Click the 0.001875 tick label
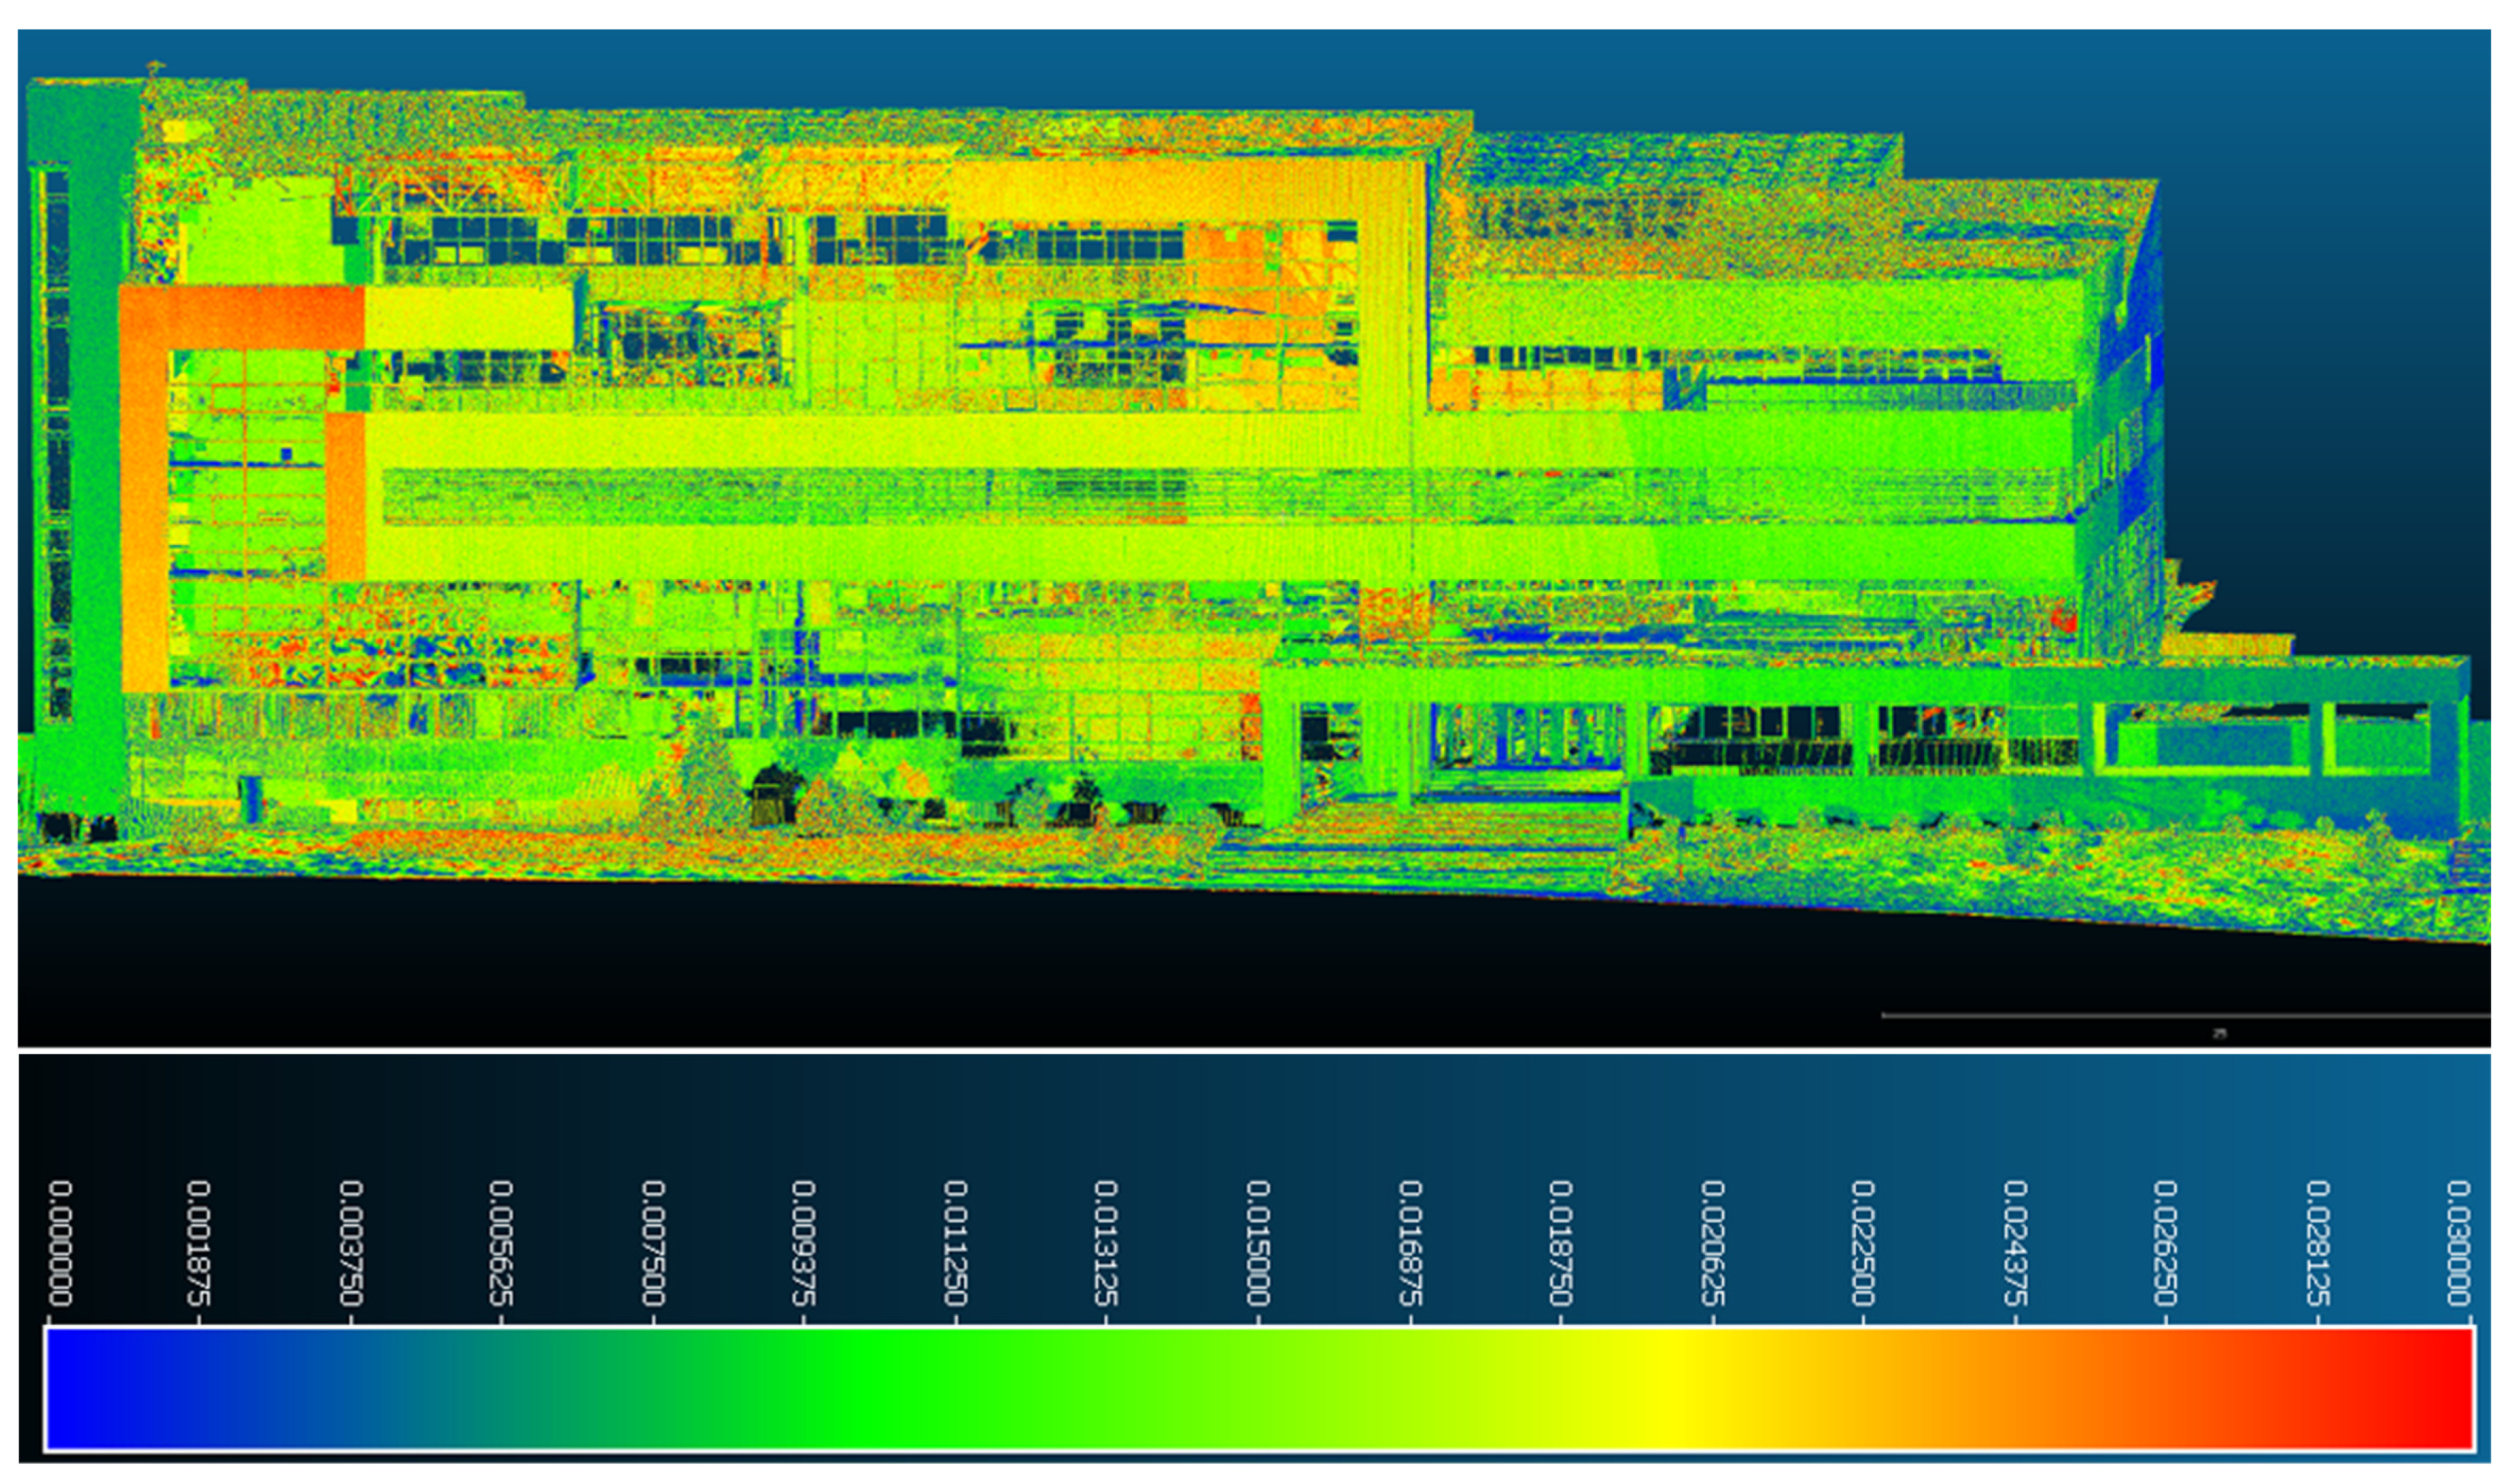This screenshot has height=1484, width=2511. tap(199, 1243)
